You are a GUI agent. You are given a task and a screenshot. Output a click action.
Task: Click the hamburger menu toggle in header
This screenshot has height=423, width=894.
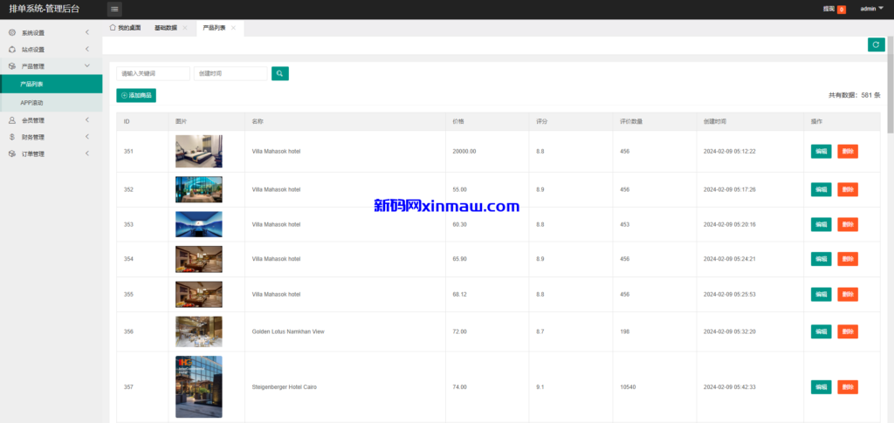click(115, 9)
